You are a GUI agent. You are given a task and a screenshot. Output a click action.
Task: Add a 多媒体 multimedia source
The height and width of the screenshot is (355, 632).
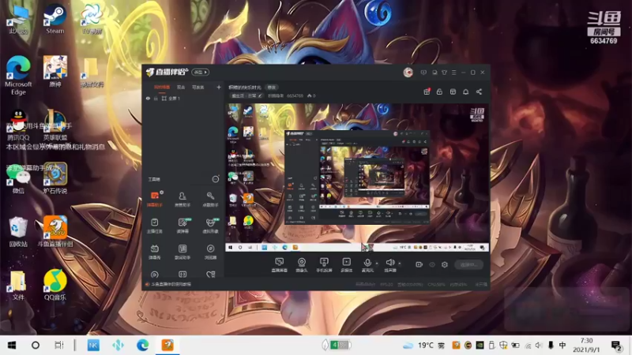pos(346,265)
